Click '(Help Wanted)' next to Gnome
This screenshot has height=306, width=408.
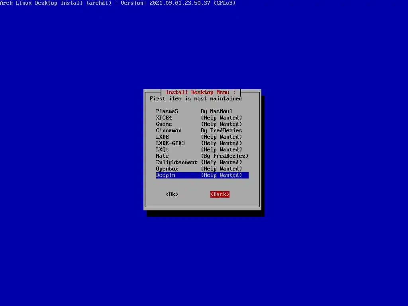tap(222, 124)
